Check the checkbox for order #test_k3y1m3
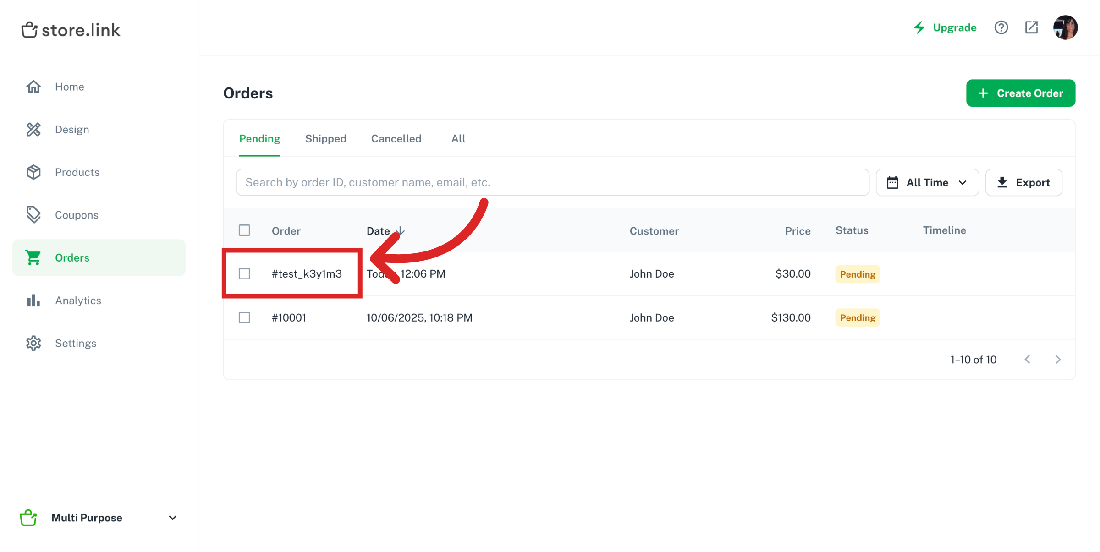1100x552 pixels. 244,273
